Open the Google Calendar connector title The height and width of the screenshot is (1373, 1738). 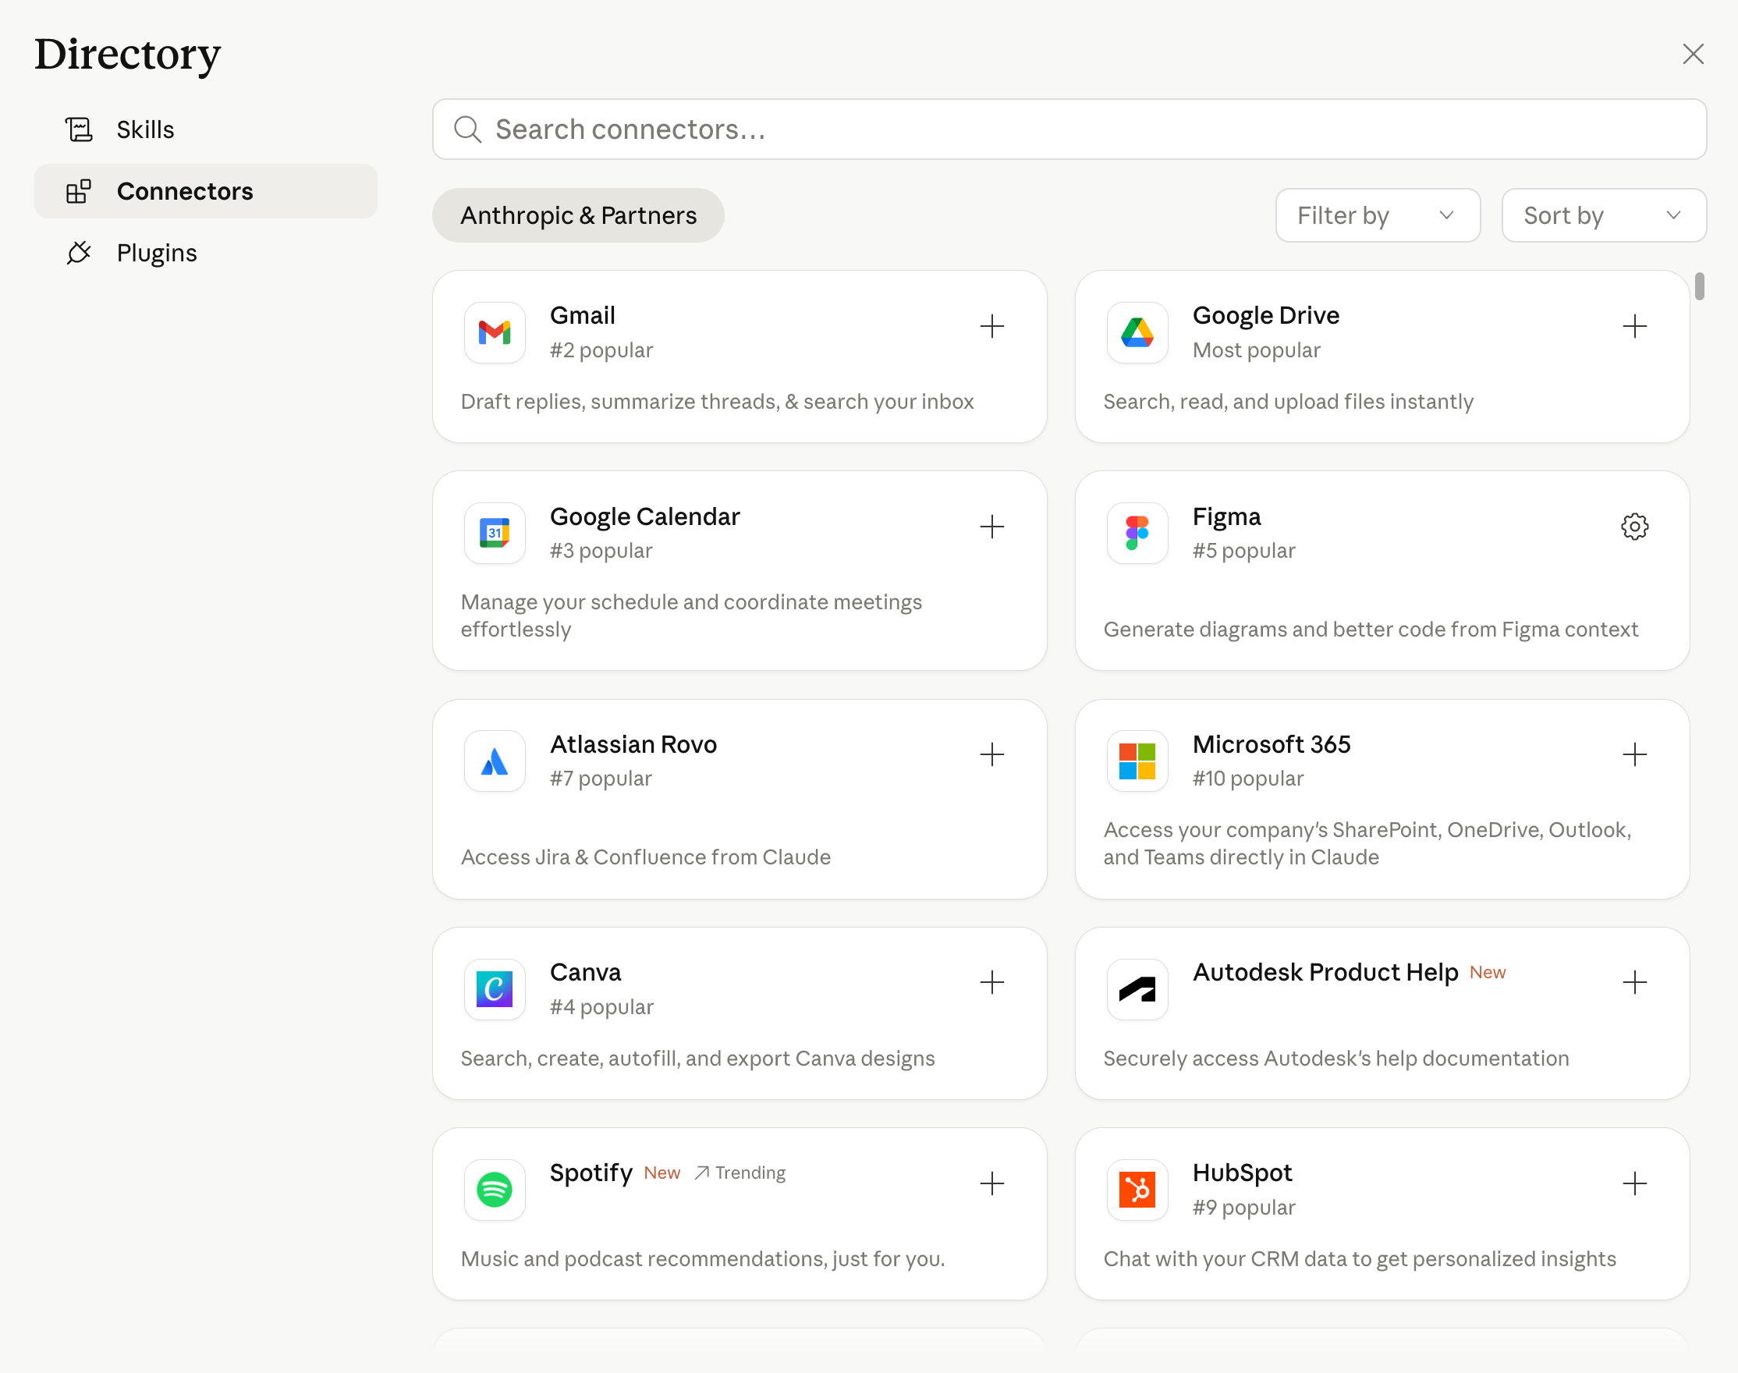click(x=644, y=516)
